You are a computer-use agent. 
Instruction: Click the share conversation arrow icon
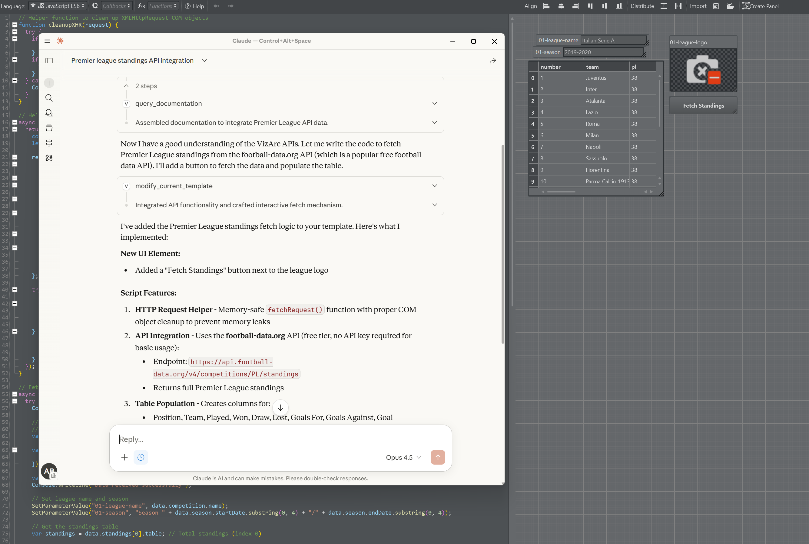point(492,62)
